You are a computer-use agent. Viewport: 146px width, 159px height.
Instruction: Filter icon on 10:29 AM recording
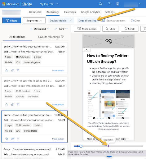[x=18, y=104]
